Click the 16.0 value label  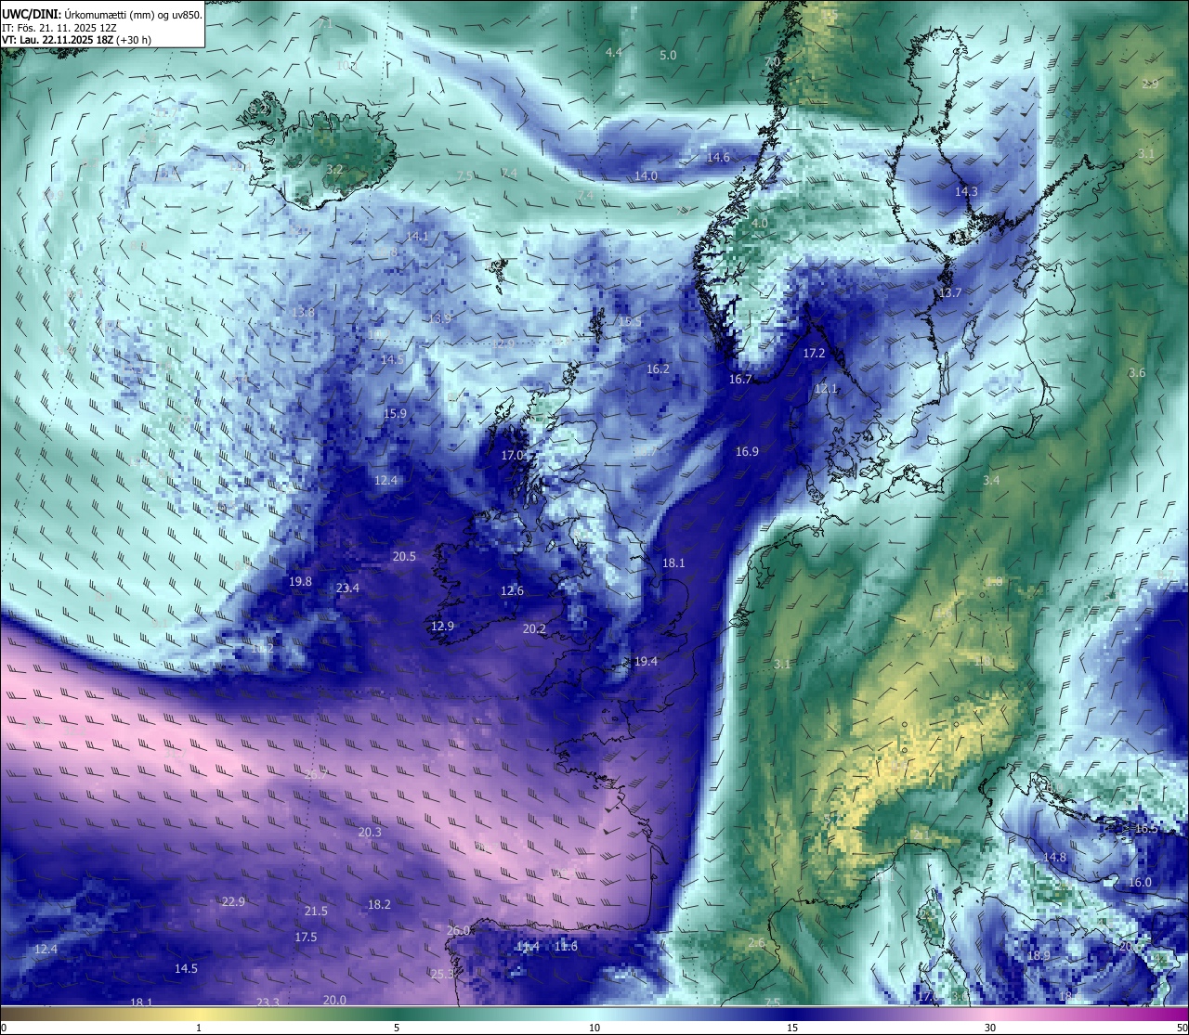tap(1140, 883)
